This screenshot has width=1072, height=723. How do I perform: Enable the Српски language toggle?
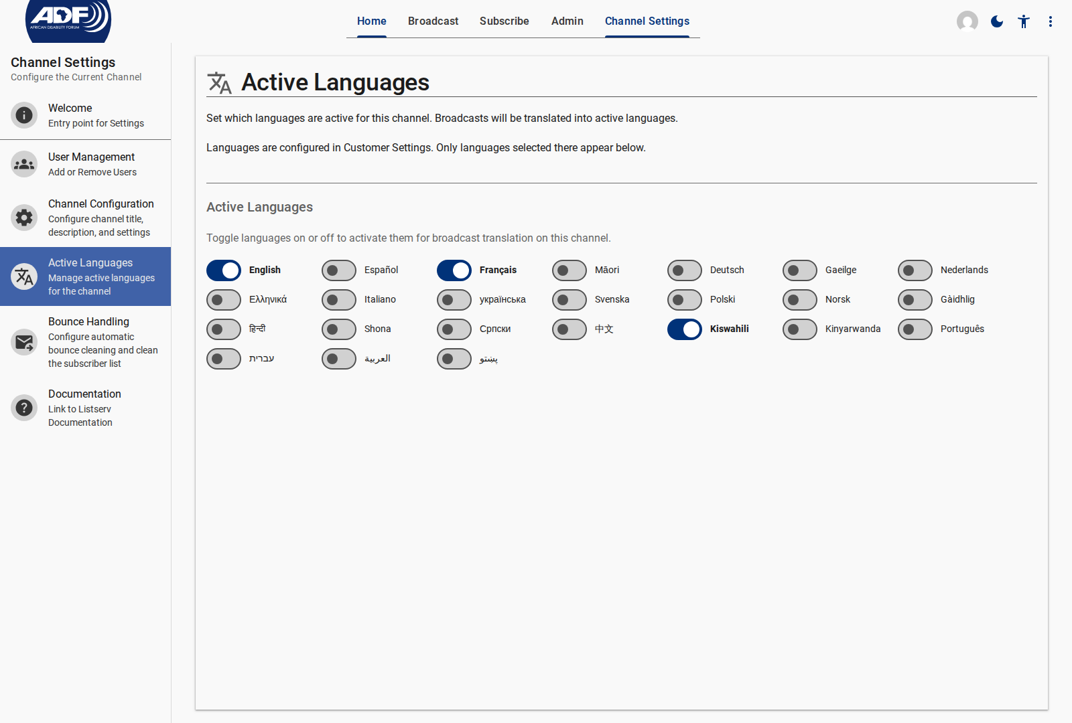[x=454, y=329]
